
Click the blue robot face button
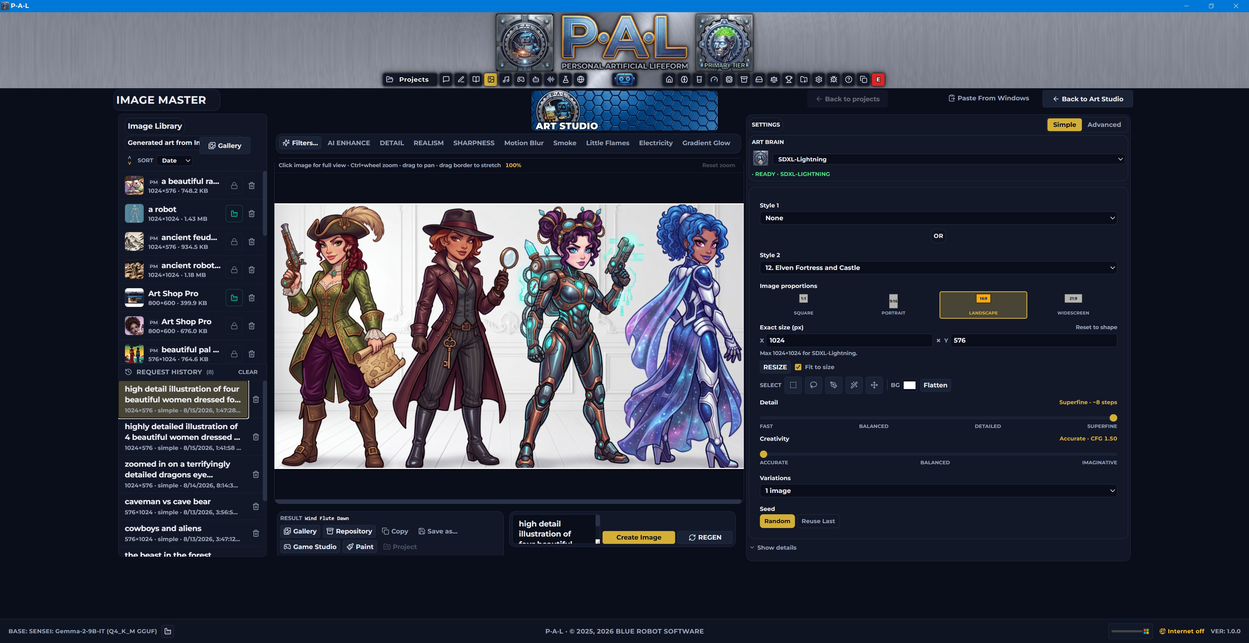[624, 79]
